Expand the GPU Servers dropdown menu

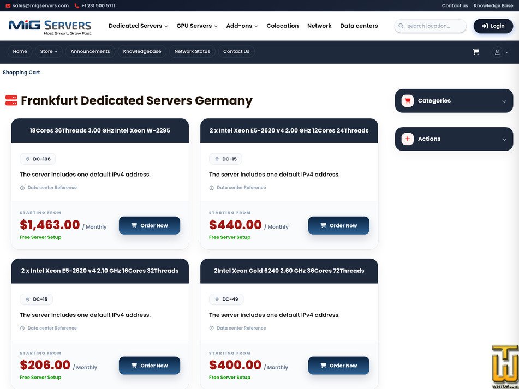coord(197,26)
